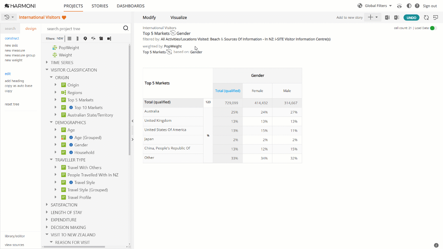The height and width of the screenshot is (249, 443).
Task: Open the DASHBOARDS tab
Action: pos(130,6)
